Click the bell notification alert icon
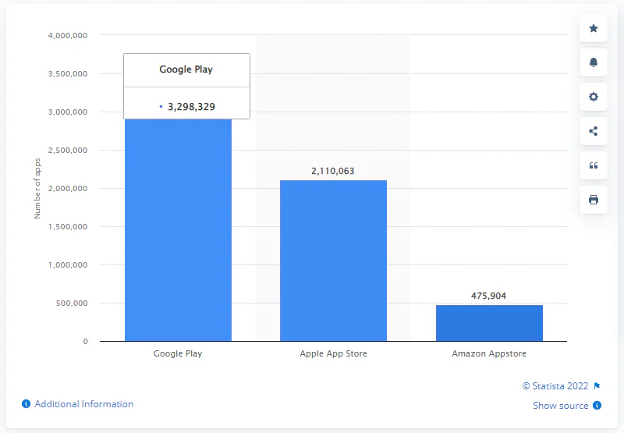This screenshot has height=433, width=624. [594, 62]
